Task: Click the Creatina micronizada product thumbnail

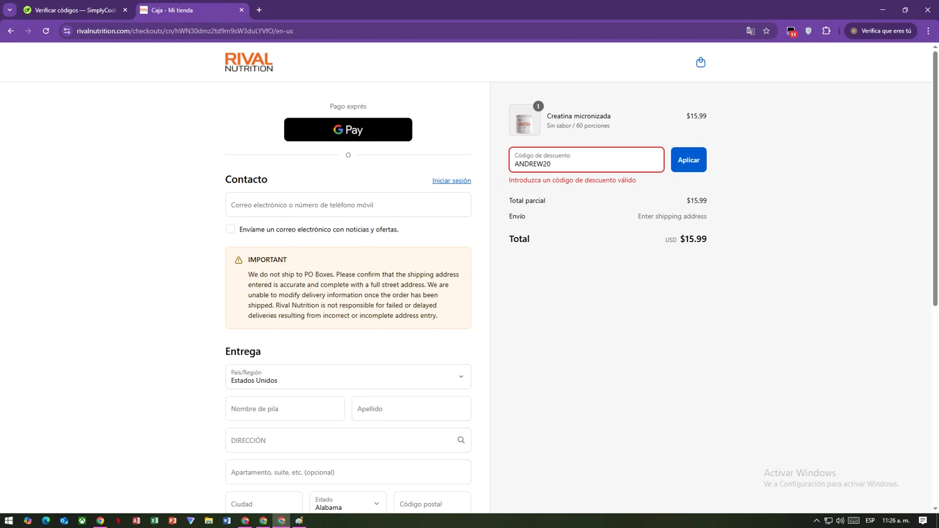Action: coord(525,120)
